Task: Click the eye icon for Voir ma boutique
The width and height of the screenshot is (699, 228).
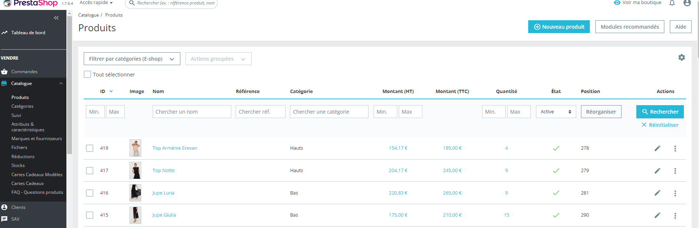Action: [617, 3]
